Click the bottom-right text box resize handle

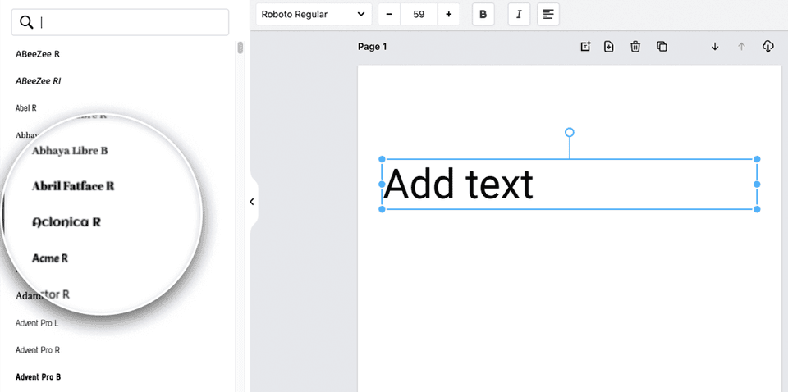[757, 209]
